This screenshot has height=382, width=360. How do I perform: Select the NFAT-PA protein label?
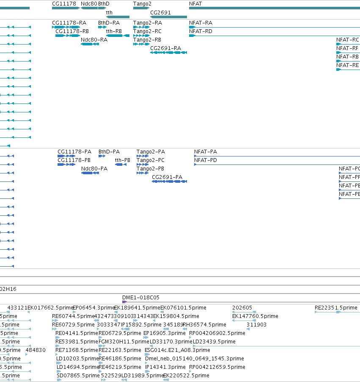pos(206,151)
